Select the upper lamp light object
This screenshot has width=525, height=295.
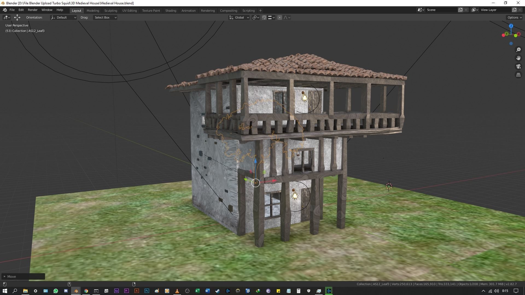(304, 98)
